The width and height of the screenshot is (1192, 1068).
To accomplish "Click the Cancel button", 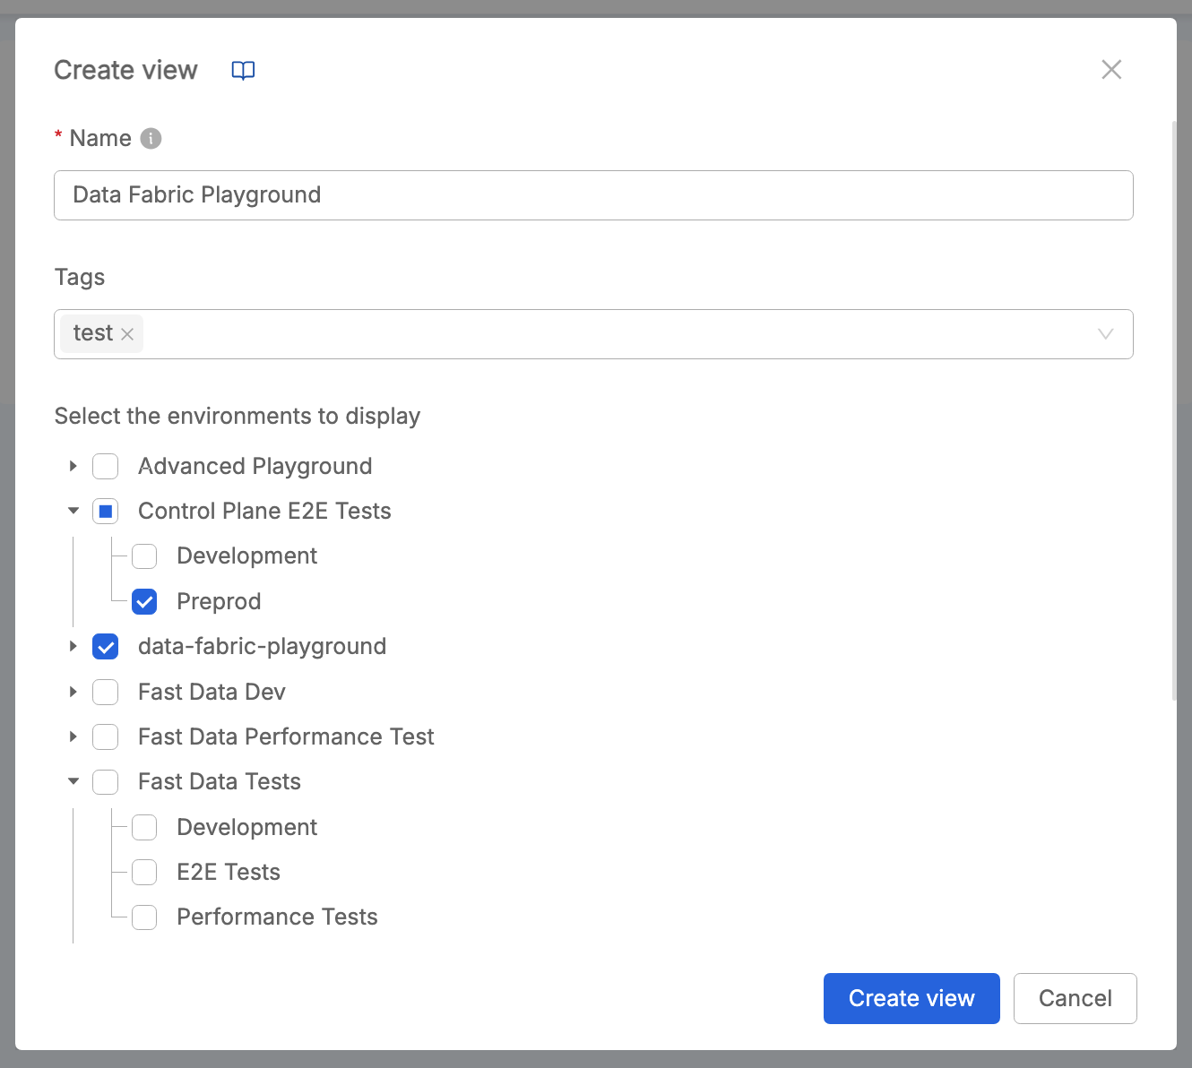I will click(1075, 998).
